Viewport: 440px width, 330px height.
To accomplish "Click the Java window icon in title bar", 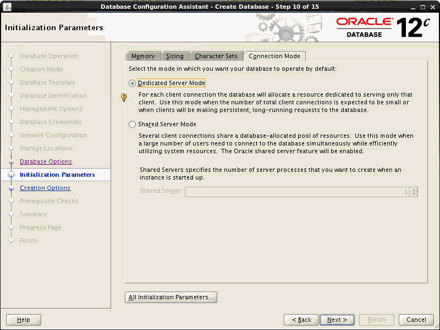I will coord(7,7).
